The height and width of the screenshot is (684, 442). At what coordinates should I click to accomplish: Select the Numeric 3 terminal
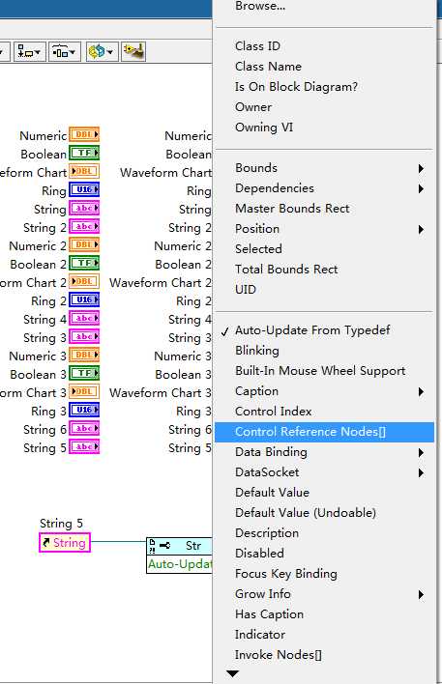click(x=84, y=355)
